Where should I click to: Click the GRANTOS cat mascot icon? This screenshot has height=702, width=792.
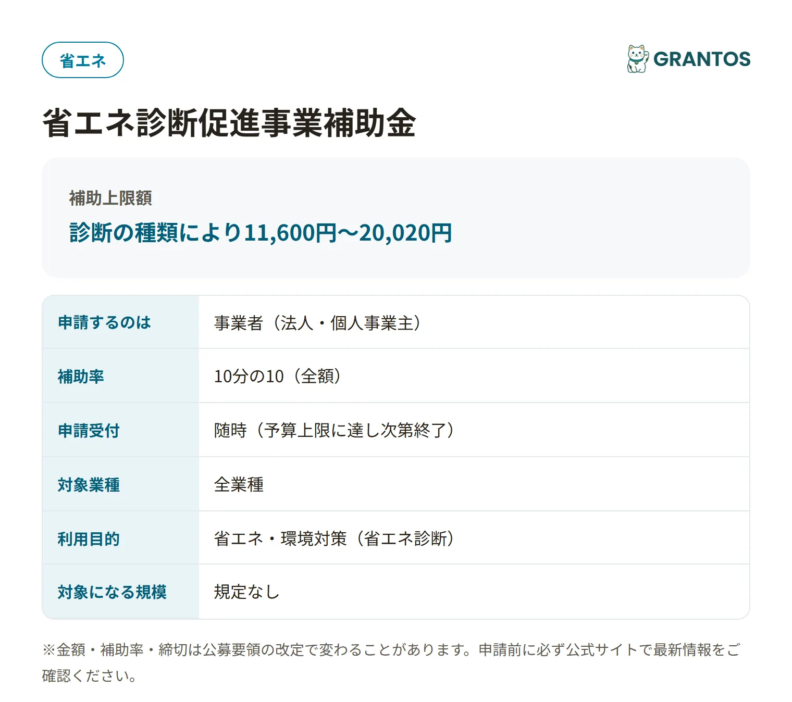[638, 59]
